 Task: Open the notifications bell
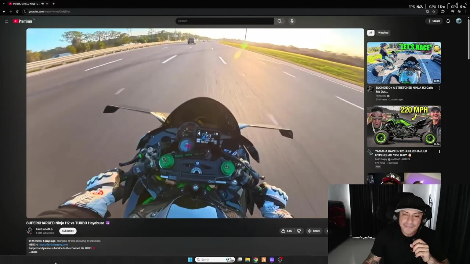[x=448, y=21]
